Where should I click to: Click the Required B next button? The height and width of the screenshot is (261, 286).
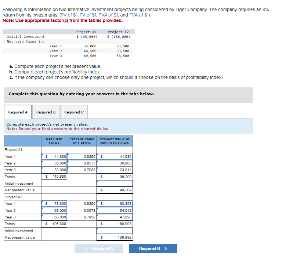[x=153, y=249]
